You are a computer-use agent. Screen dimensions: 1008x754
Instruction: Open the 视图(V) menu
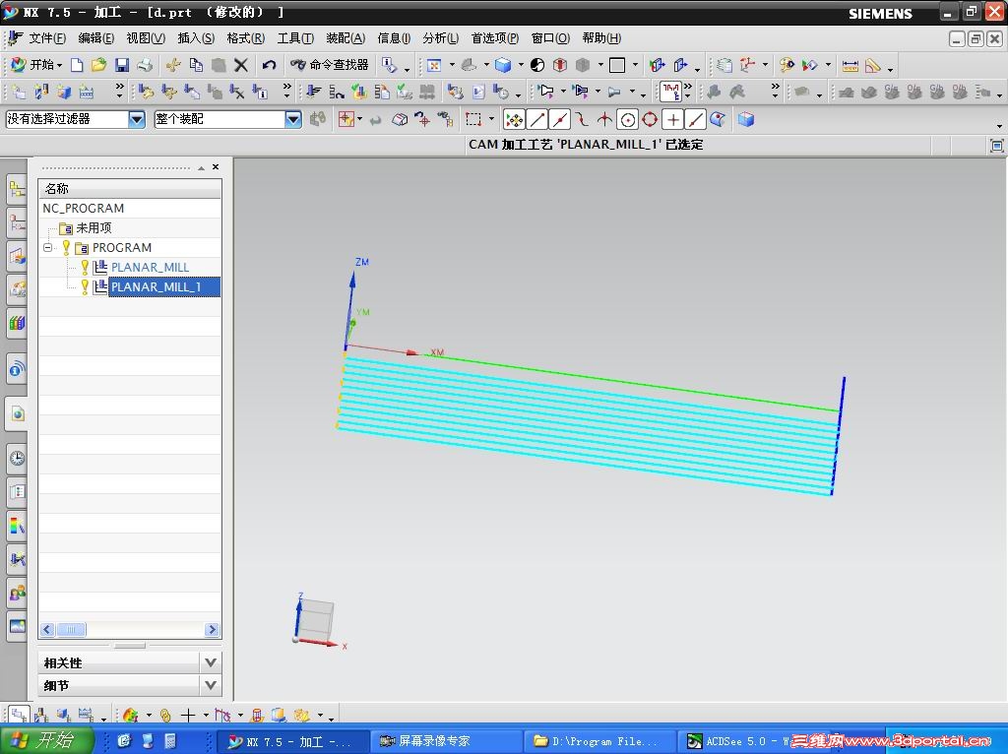pyautogui.click(x=146, y=38)
